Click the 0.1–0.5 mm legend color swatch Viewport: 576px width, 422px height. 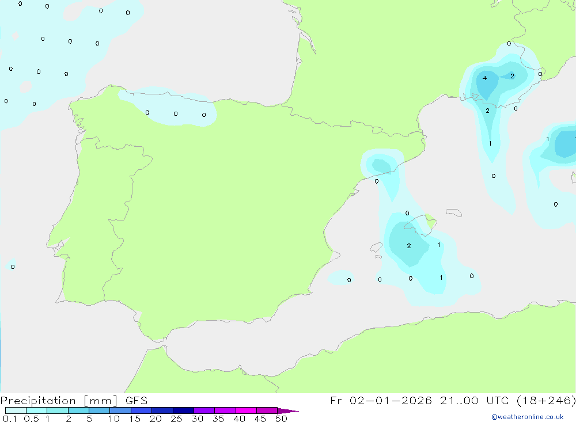(x=16, y=410)
